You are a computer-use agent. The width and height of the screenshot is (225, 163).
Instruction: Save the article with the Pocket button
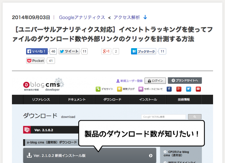pyautogui.click(x=36, y=61)
